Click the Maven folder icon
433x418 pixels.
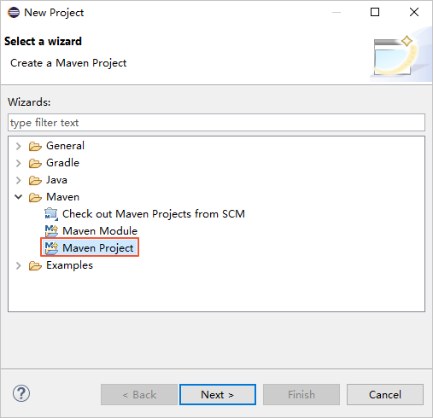coord(35,197)
